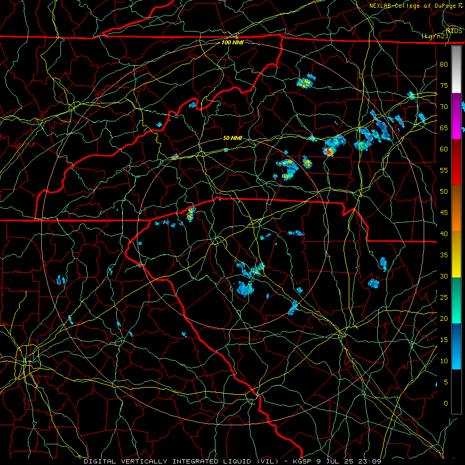465x465 pixels.
Task: Click the yellow segment of color bar
Action: (x=456, y=254)
